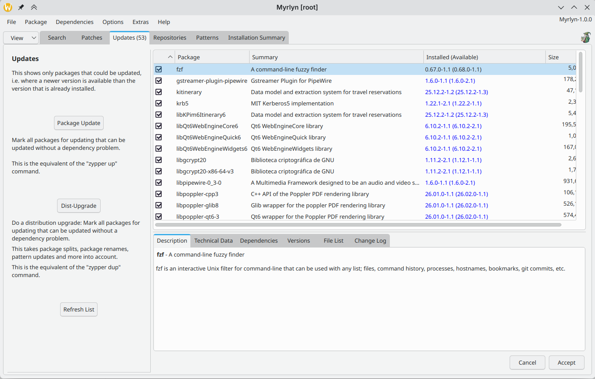This screenshot has width=595, height=379.
Task: Switch to the Repositories tab
Action: pos(169,38)
